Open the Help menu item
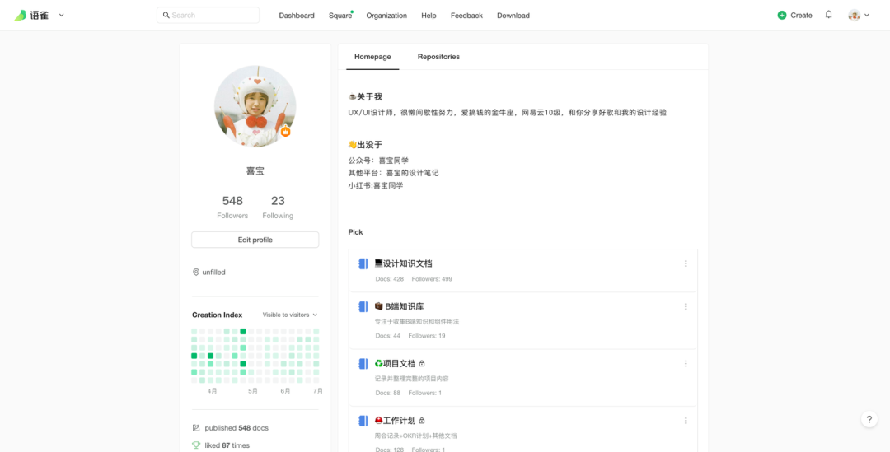Viewport: 890px width, 452px height. pyautogui.click(x=429, y=16)
